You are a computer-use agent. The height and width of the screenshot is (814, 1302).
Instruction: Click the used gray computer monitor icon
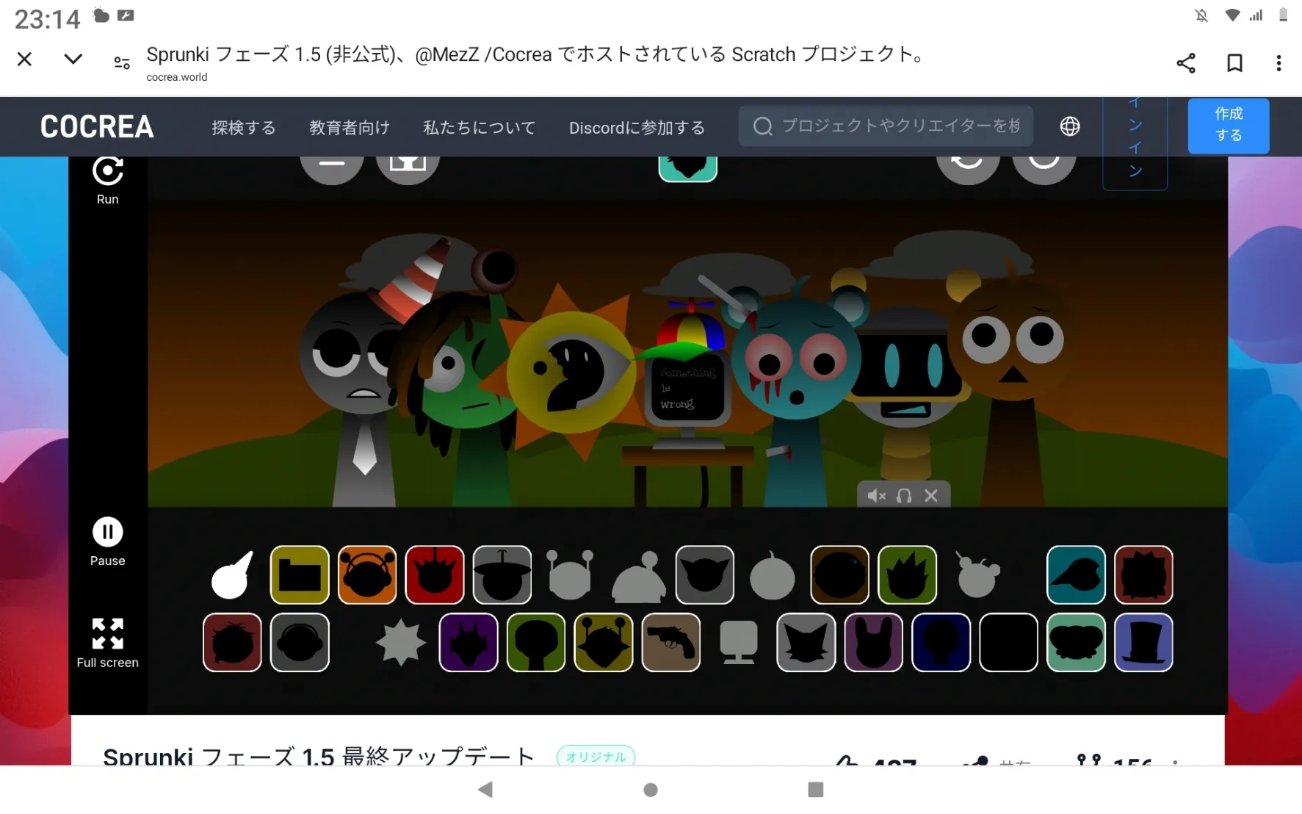739,642
